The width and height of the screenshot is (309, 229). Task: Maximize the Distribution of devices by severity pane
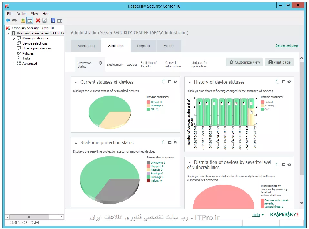[284, 164]
